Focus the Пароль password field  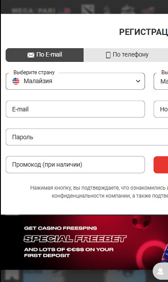(87, 137)
